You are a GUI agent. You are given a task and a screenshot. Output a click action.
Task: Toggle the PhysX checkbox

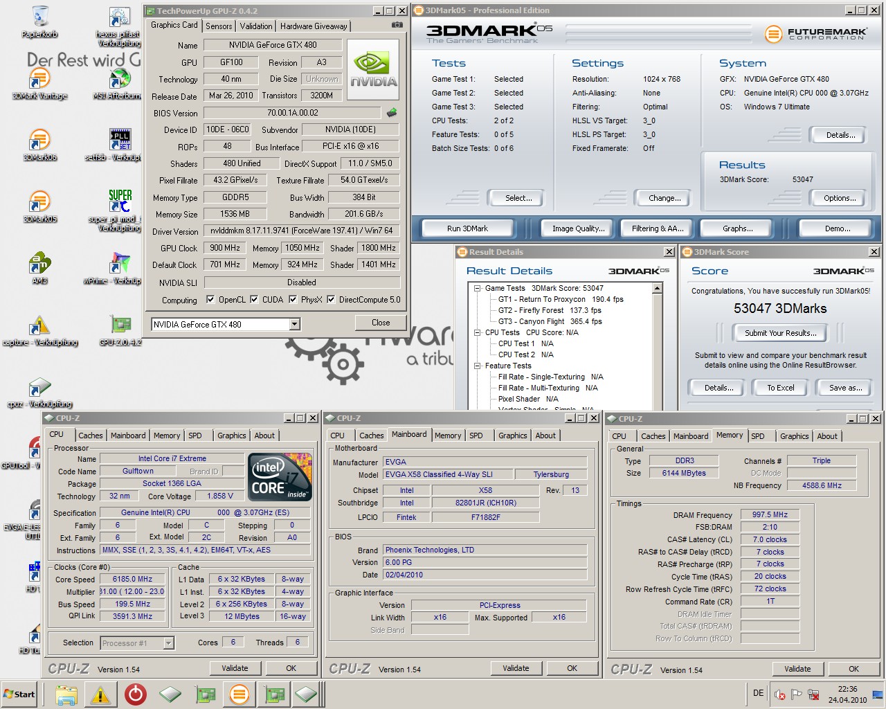point(293,300)
